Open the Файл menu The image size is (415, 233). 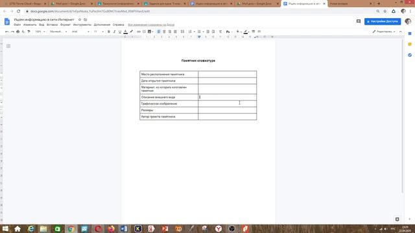tap(18, 25)
